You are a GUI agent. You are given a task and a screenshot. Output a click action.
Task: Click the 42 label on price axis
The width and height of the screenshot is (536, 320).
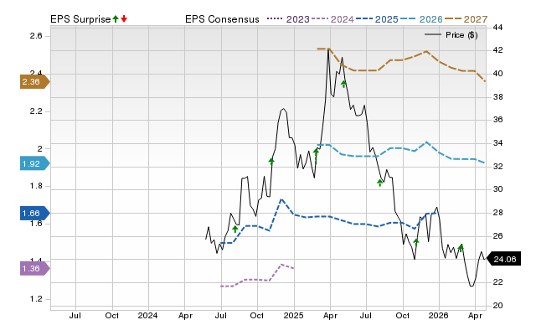498,50
